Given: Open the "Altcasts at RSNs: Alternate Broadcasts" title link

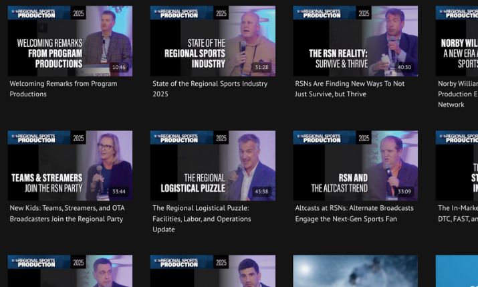Looking at the screenshot, I should 354,213.
